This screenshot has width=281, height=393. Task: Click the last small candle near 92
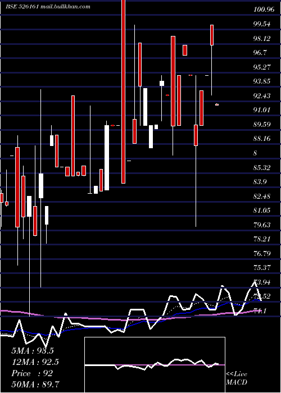217,104
